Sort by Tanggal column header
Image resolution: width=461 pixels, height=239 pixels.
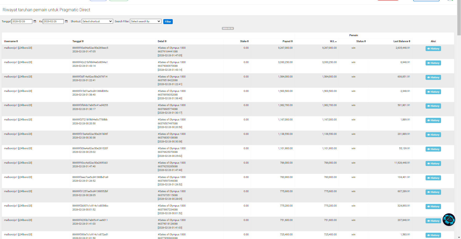[x=78, y=41]
